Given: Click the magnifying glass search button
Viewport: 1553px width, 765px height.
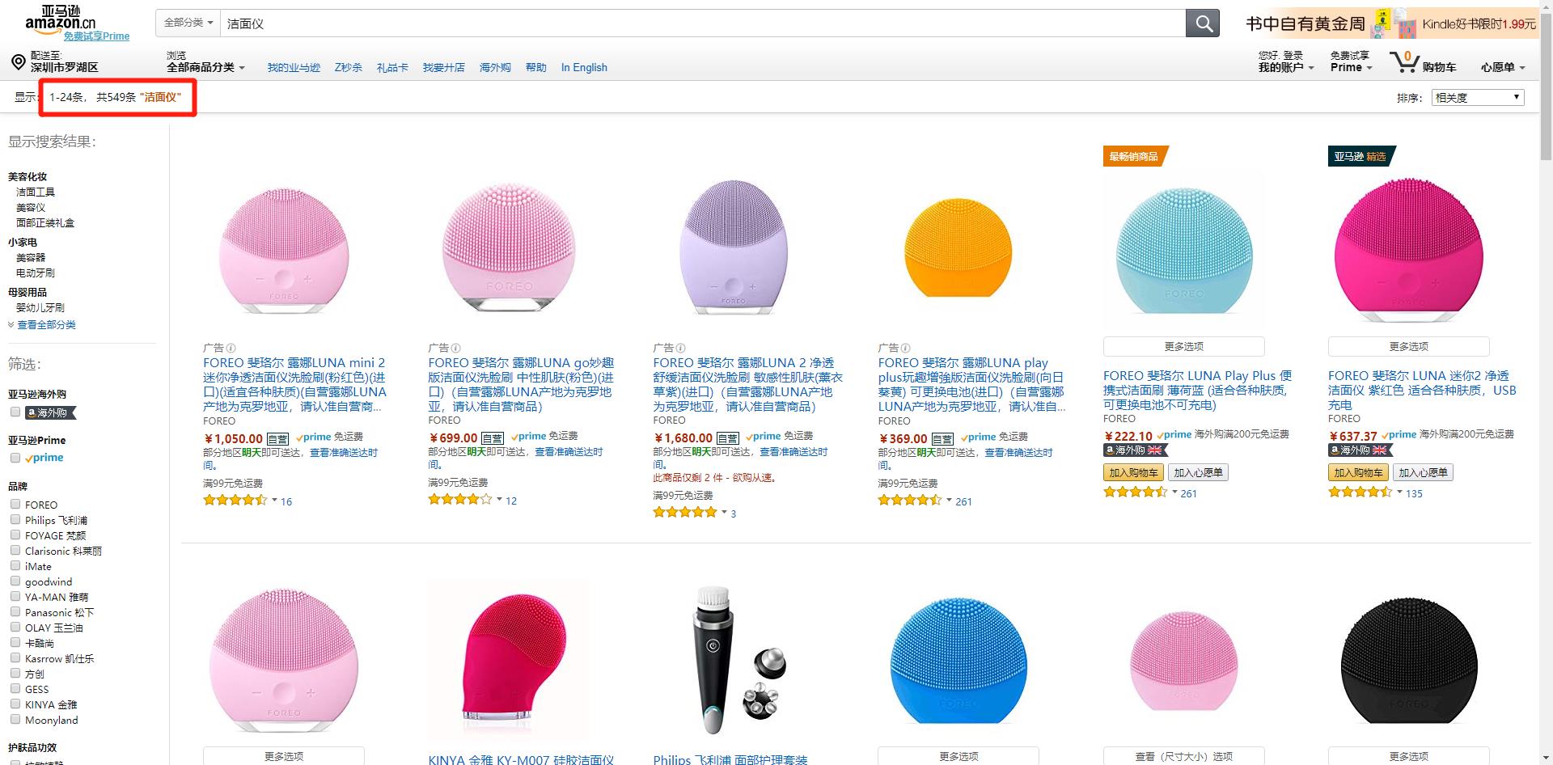Looking at the screenshot, I should tap(1203, 23).
